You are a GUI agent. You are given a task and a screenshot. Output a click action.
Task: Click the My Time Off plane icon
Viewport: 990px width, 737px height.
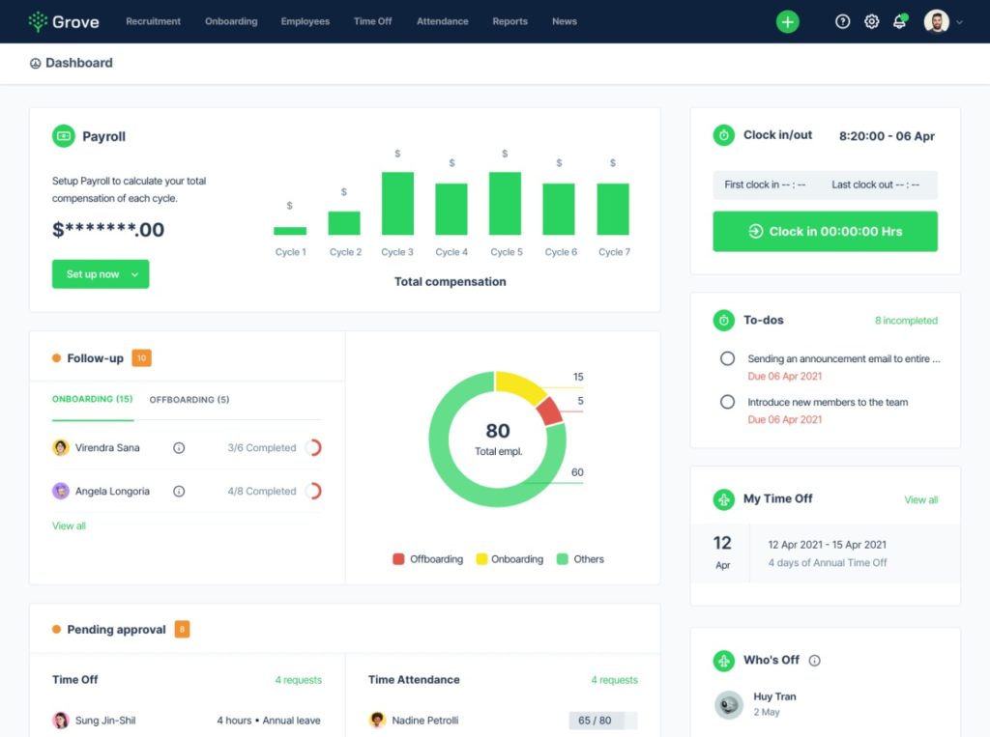(723, 499)
